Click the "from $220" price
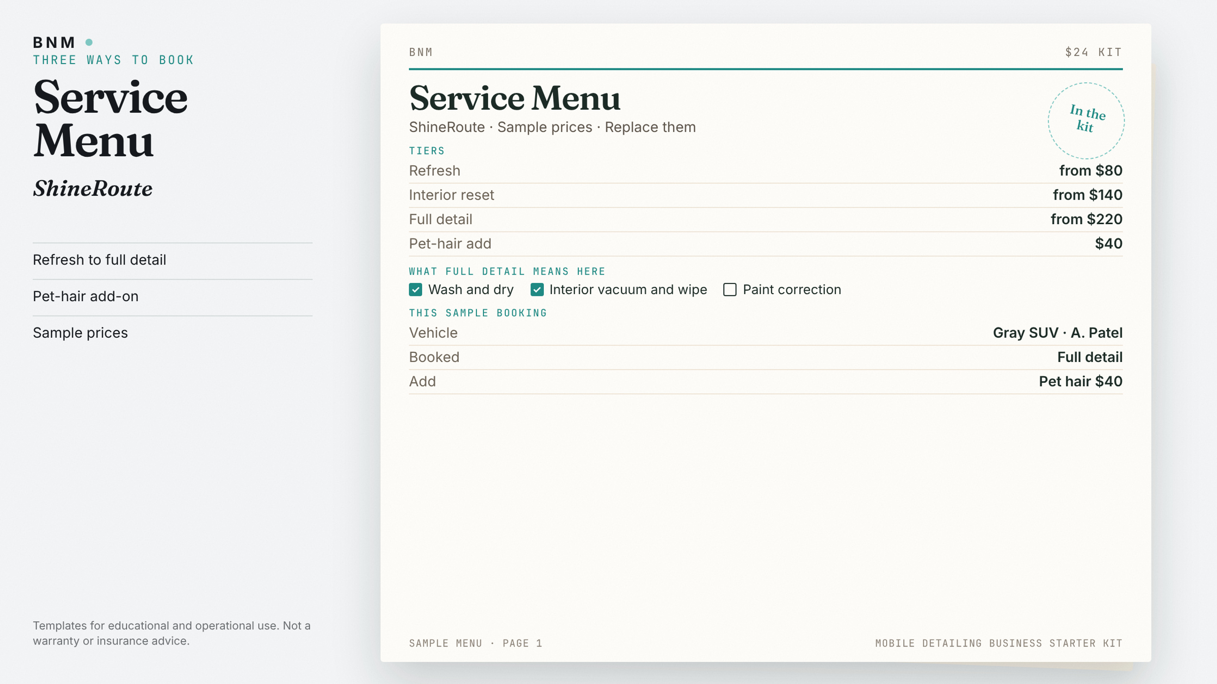This screenshot has height=684, width=1217. click(x=1087, y=219)
